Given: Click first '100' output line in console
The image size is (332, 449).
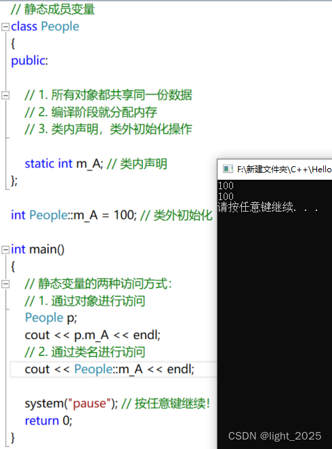Looking at the screenshot, I should pyautogui.click(x=226, y=186).
